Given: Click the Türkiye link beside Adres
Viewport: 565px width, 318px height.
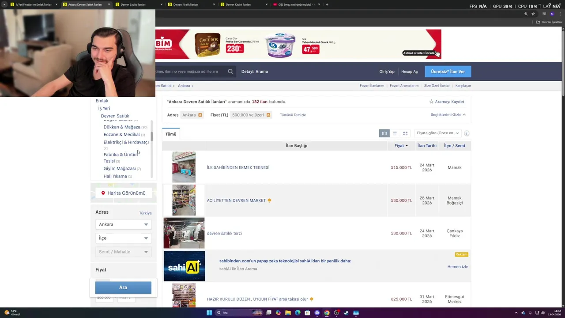Looking at the screenshot, I should point(145,213).
